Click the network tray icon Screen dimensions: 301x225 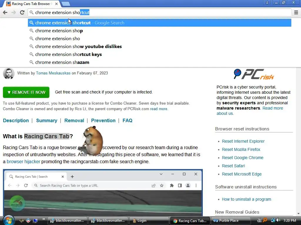click(273, 220)
